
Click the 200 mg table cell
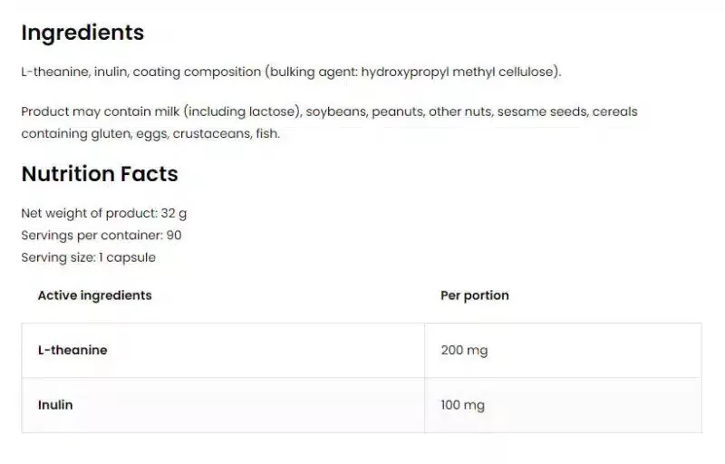pyautogui.click(x=463, y=350)
